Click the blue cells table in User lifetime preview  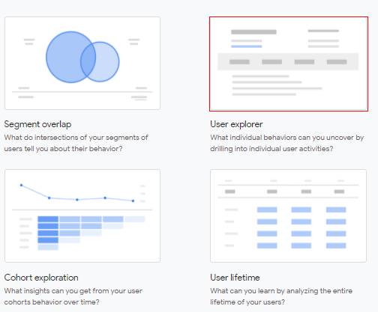coord(301,227)
